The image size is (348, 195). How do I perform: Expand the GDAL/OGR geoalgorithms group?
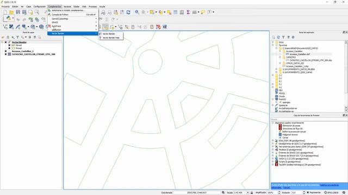(x=273, y=141)
